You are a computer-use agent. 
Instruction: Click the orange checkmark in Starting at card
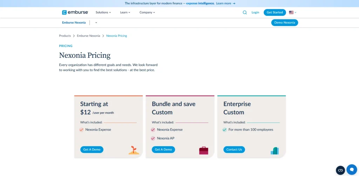tap(81, 129)
